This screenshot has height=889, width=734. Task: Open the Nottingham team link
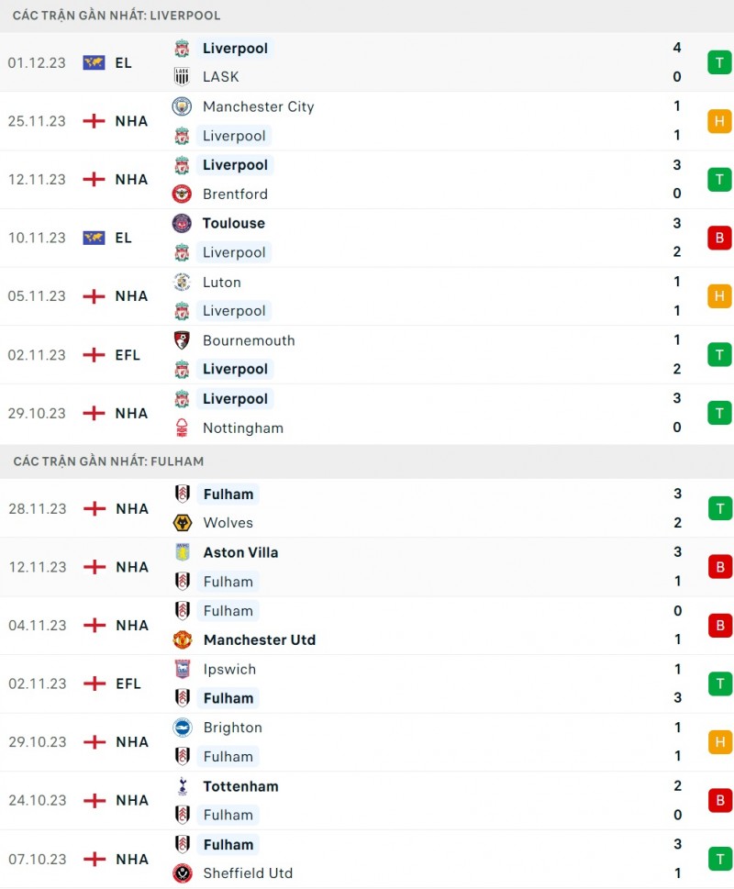[x=242, y=428]
